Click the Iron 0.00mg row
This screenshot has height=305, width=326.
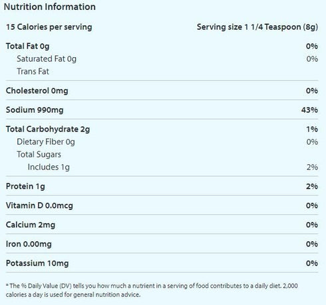[162, 244]
